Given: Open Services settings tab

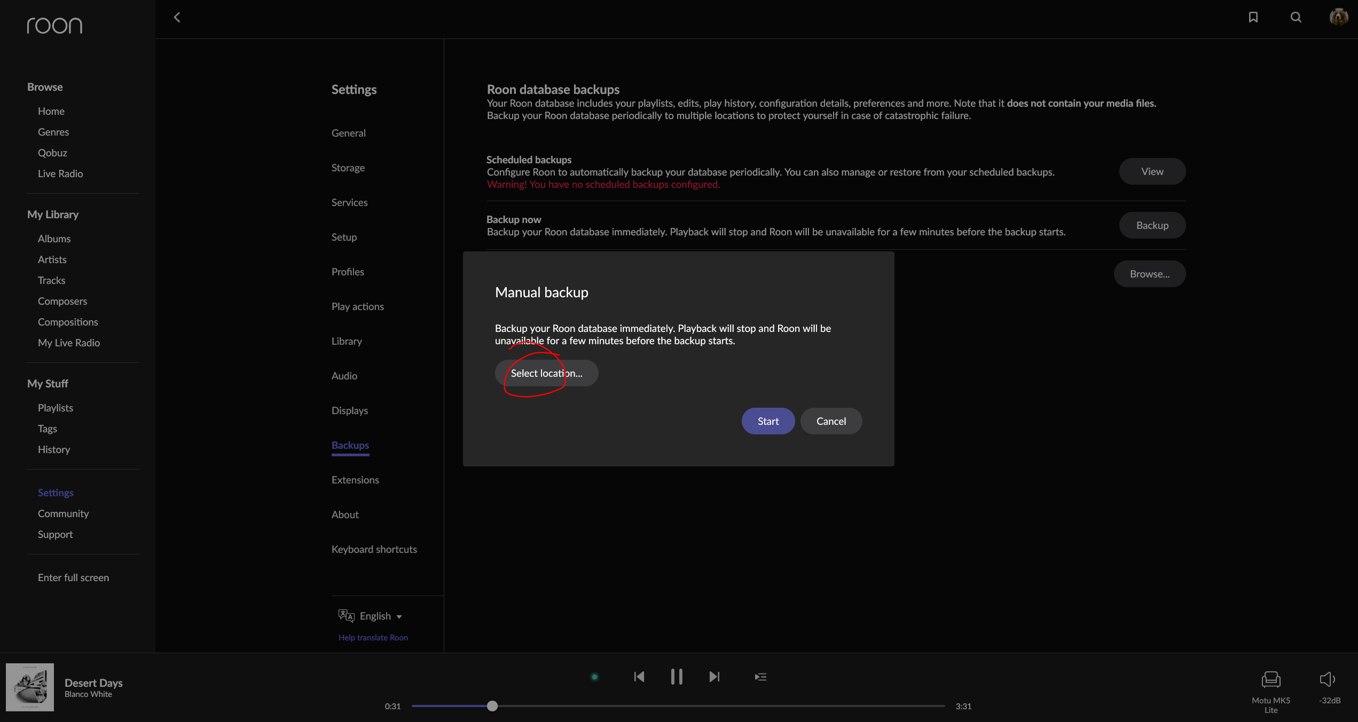Looking at the screenshot, I should (349, 202).
